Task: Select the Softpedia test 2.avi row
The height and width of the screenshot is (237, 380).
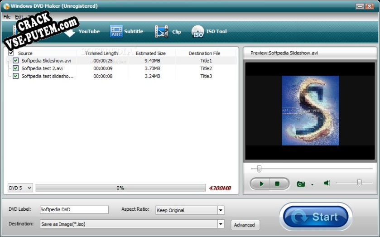Action: (x=121, y=68)
